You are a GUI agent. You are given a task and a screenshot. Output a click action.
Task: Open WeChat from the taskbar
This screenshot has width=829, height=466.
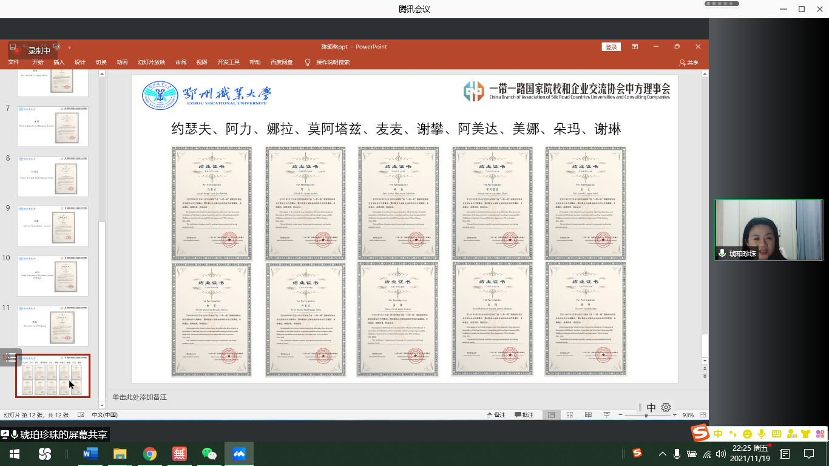tap(209, 454)
